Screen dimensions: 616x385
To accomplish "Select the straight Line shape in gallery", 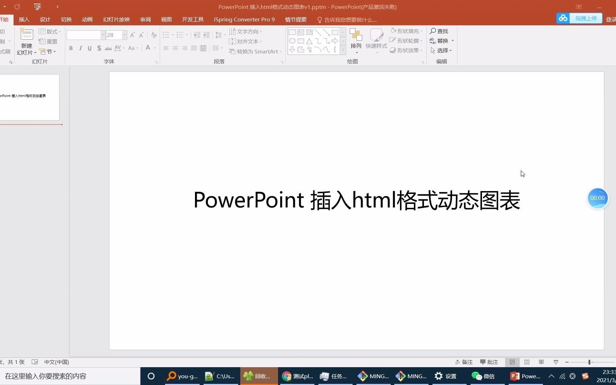I will [x=318, y=32].
